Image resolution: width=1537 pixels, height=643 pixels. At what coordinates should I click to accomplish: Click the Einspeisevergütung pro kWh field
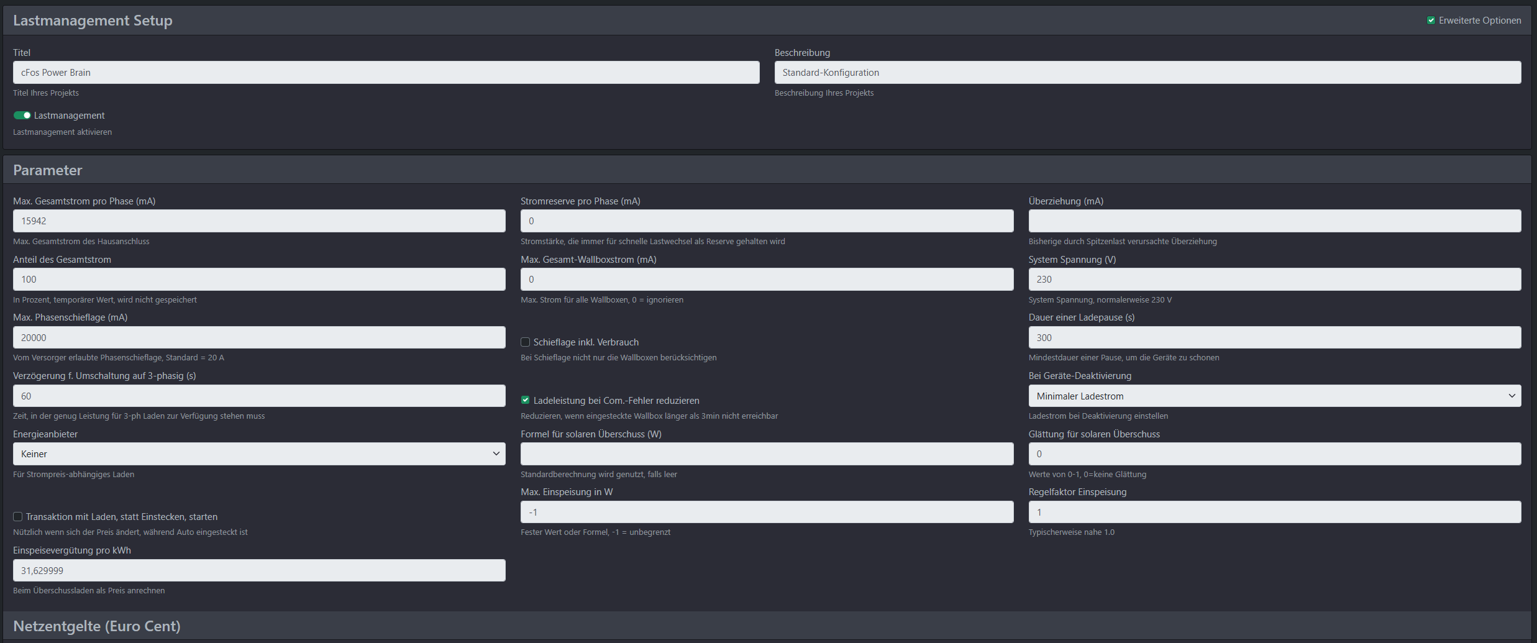click(x=259, y=570)
